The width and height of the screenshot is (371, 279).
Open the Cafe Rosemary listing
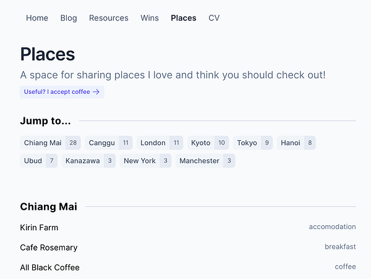[49, 248]
